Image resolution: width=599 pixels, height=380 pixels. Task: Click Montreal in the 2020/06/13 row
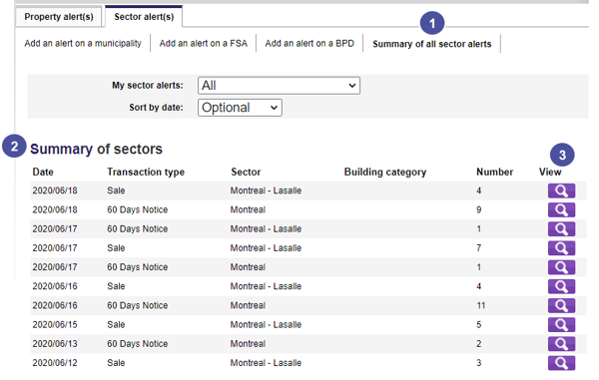248,344
